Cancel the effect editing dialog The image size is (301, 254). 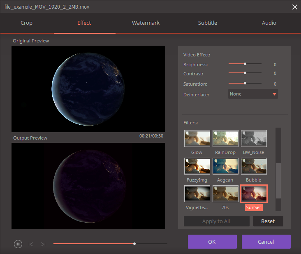point(266,242)
